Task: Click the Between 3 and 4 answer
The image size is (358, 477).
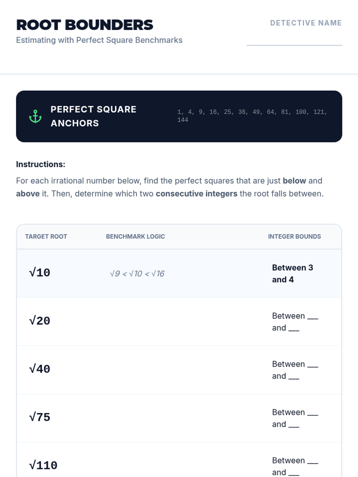Action: 292,273
